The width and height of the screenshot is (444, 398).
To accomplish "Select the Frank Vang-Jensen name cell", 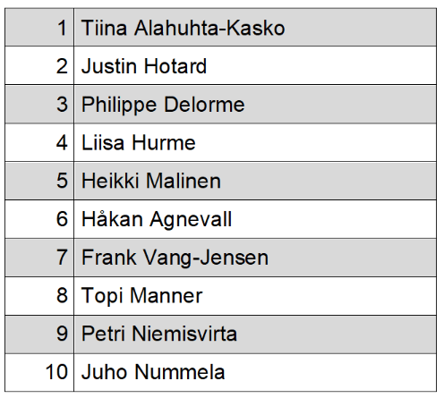I will (x=255, y=258).
